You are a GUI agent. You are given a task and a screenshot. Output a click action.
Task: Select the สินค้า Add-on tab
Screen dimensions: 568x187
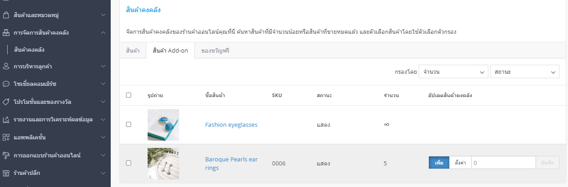tap(170, 50)
